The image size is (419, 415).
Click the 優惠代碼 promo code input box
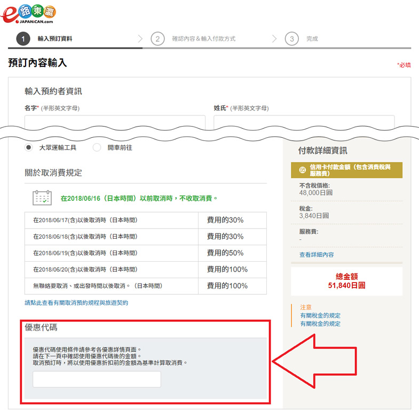tap(97, 379)
